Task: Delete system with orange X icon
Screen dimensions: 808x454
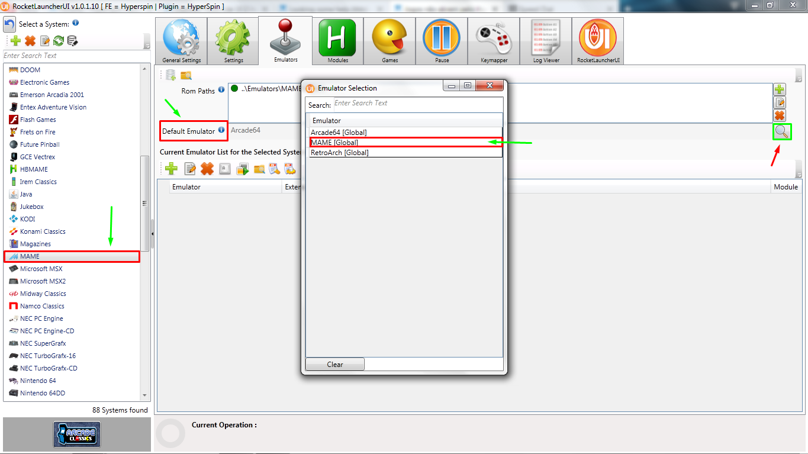Action: (30, 41)
